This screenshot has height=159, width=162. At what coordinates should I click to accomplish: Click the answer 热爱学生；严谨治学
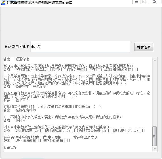click(x=31, y=86)
